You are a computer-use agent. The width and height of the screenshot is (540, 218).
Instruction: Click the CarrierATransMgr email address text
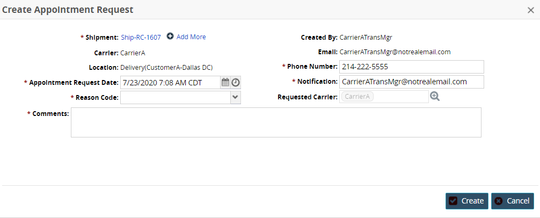coord(395,52)
